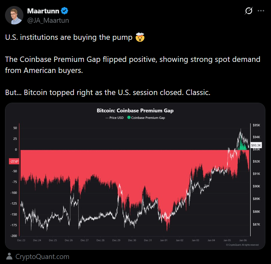Click the Grok slashed-circle icon
Image resolution: width=271 pixels, height=264 pixels.
click(x=248, y=11)
